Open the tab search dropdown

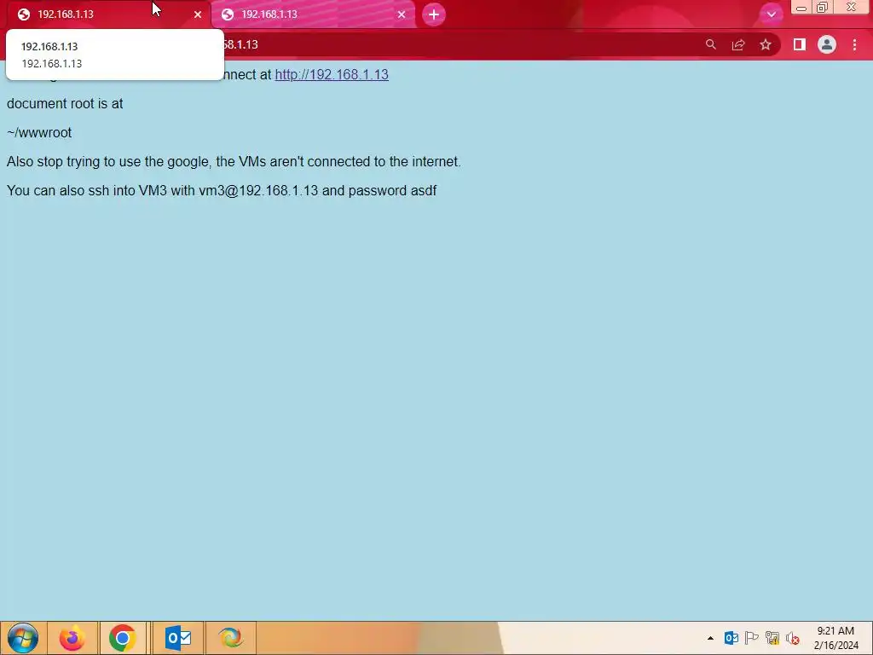(x=771, y=14)
